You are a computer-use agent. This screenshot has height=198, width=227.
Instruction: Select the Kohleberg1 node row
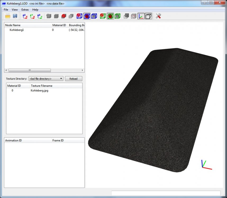coord(44,30)
